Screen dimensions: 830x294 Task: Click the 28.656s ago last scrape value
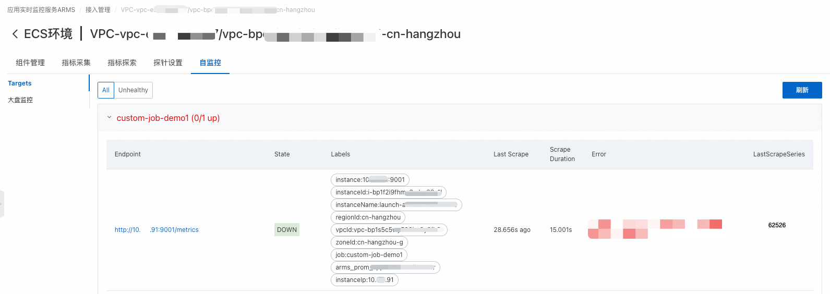[x=512, y=230]
